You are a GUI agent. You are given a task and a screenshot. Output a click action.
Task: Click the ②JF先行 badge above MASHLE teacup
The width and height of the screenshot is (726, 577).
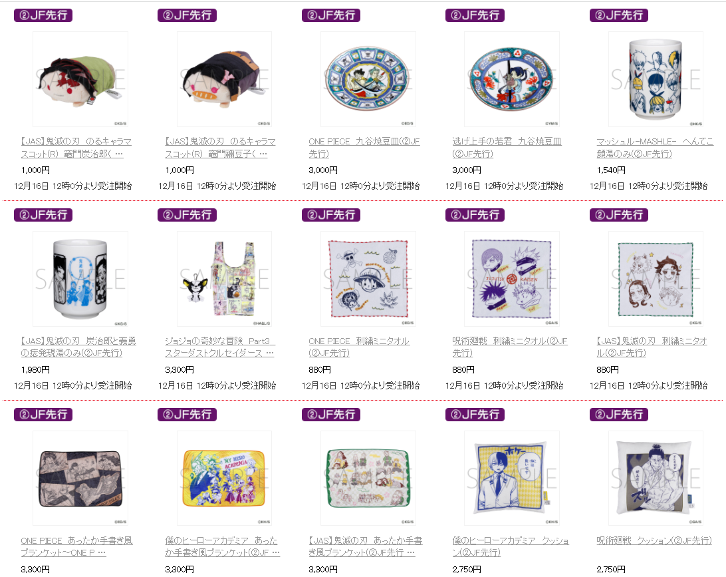[618, 15]
